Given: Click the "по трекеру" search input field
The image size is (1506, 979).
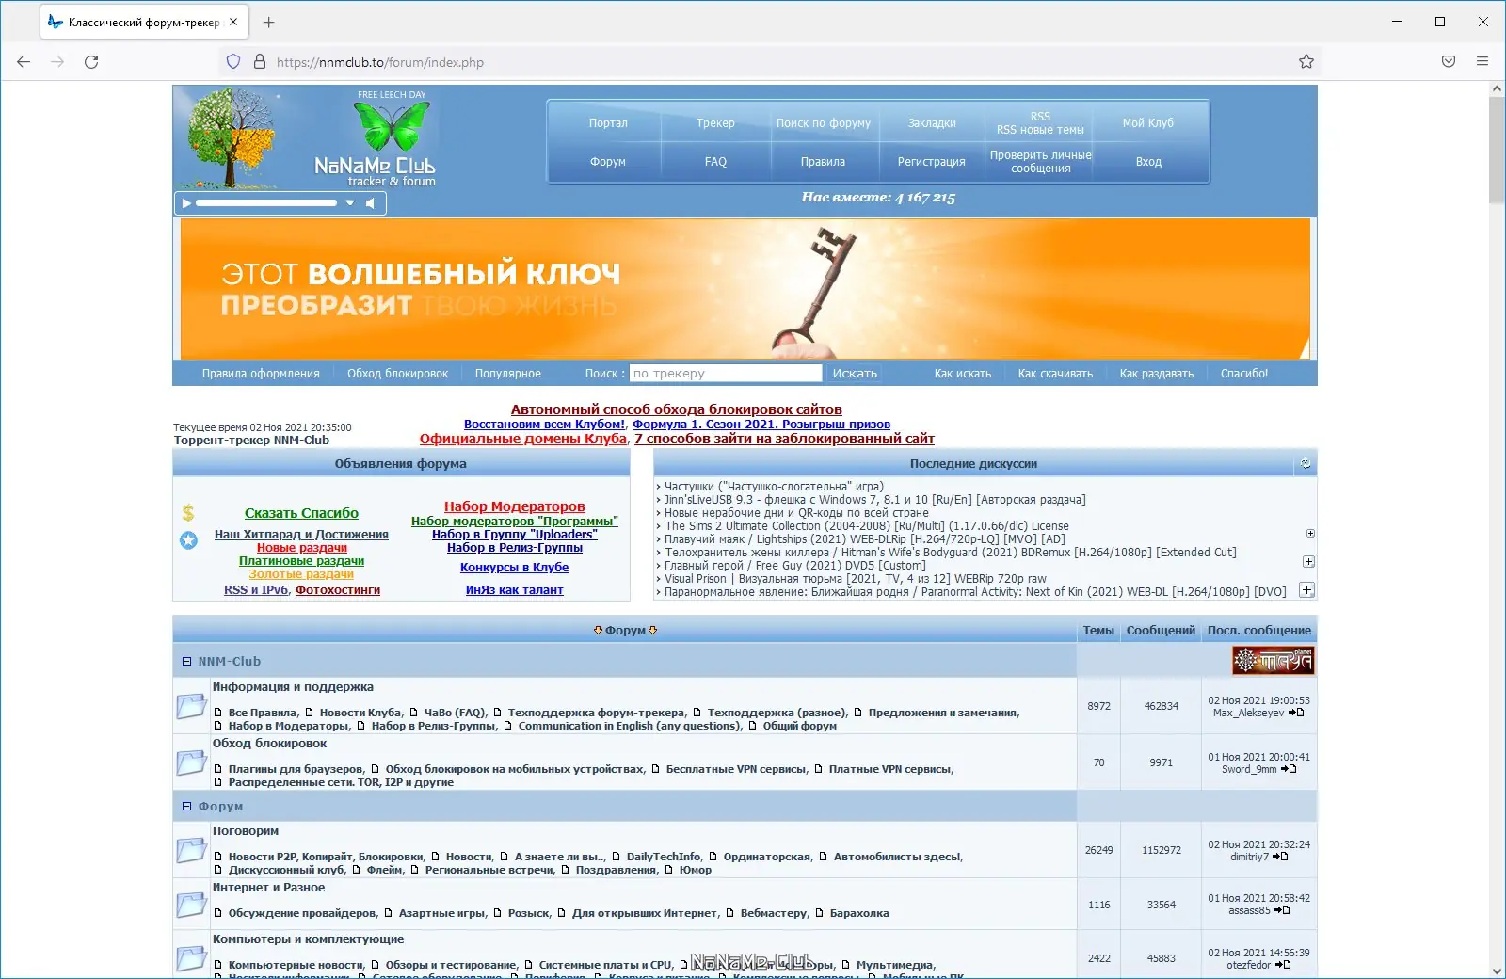Looking at the screenshot, I should tap(725, 373).
